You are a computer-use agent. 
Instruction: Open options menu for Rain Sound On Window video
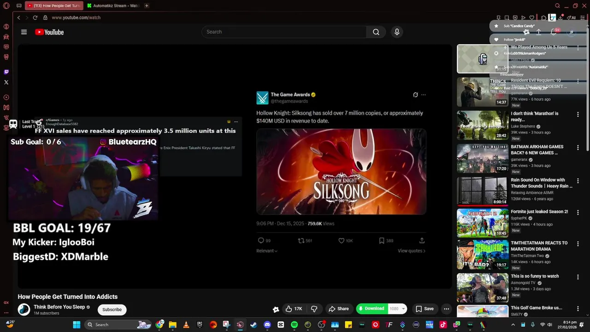coord(578,181)
